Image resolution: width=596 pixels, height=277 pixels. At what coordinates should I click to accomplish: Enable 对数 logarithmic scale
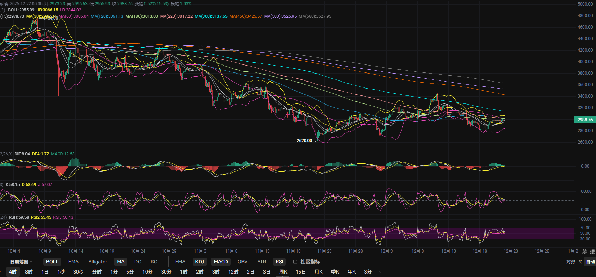[x=571, y=262]
